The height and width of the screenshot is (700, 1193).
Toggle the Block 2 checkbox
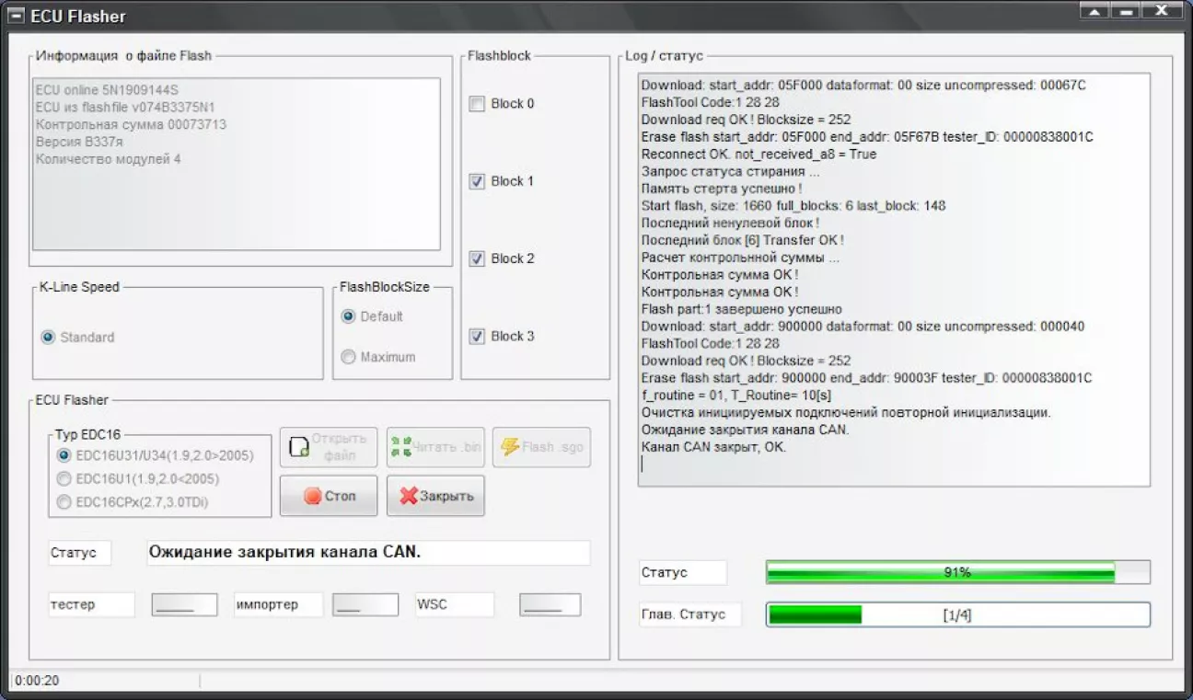477,258
